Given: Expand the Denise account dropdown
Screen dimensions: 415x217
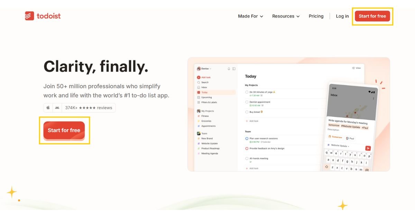Looking at the screenshot, I should pyautogui.click(x=204, y=68).
